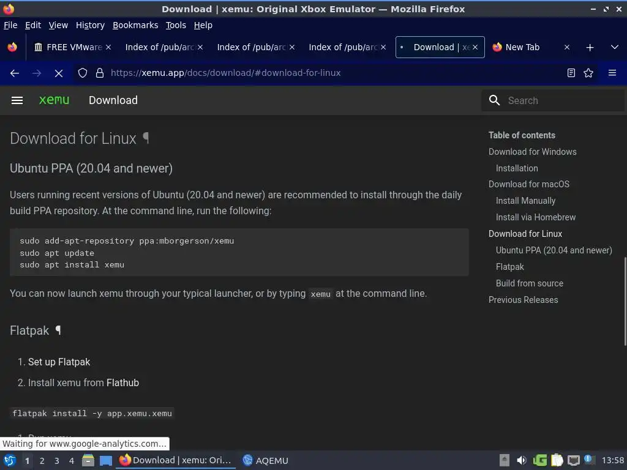Open the History menu
Screen dimensions: 627x470
[91, 25]
